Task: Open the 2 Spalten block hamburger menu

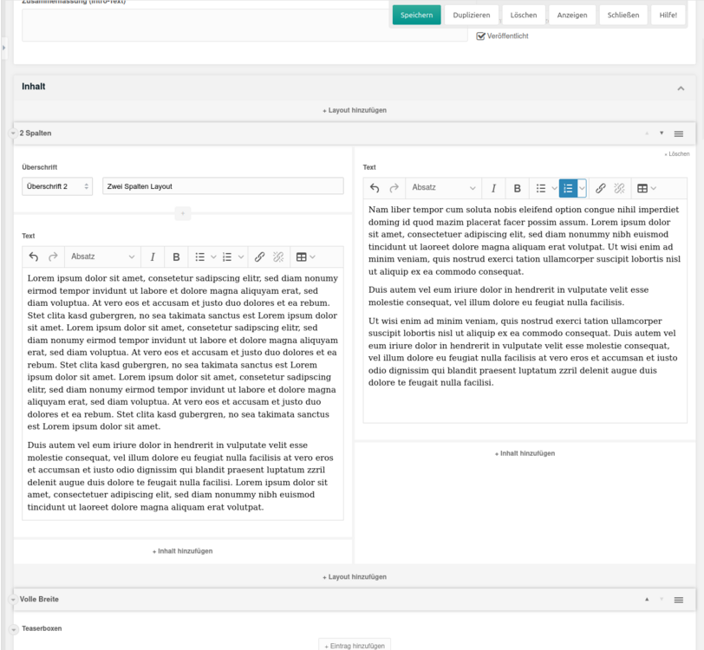Action: coord(679,133)
